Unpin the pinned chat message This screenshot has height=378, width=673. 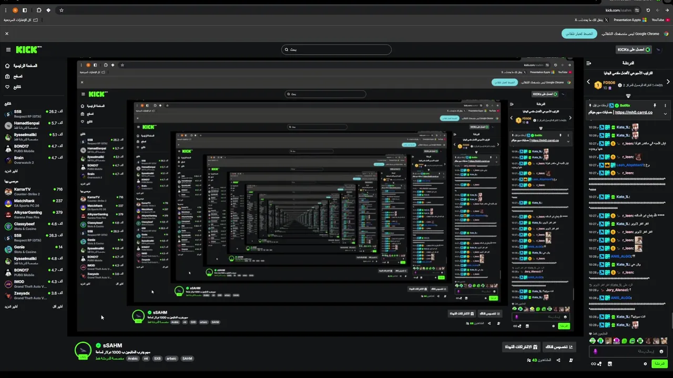[655, 106]
